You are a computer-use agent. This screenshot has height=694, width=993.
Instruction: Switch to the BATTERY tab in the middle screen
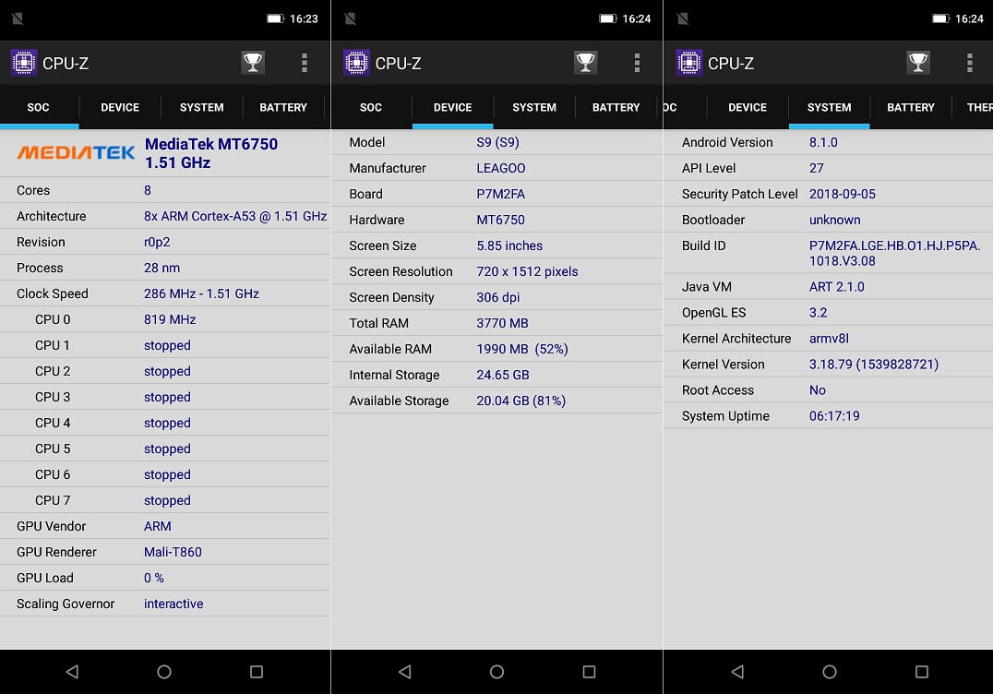pos(616,107)
